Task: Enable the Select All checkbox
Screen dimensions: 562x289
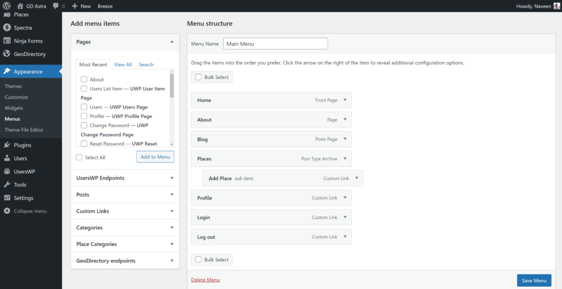Action: 80,157
